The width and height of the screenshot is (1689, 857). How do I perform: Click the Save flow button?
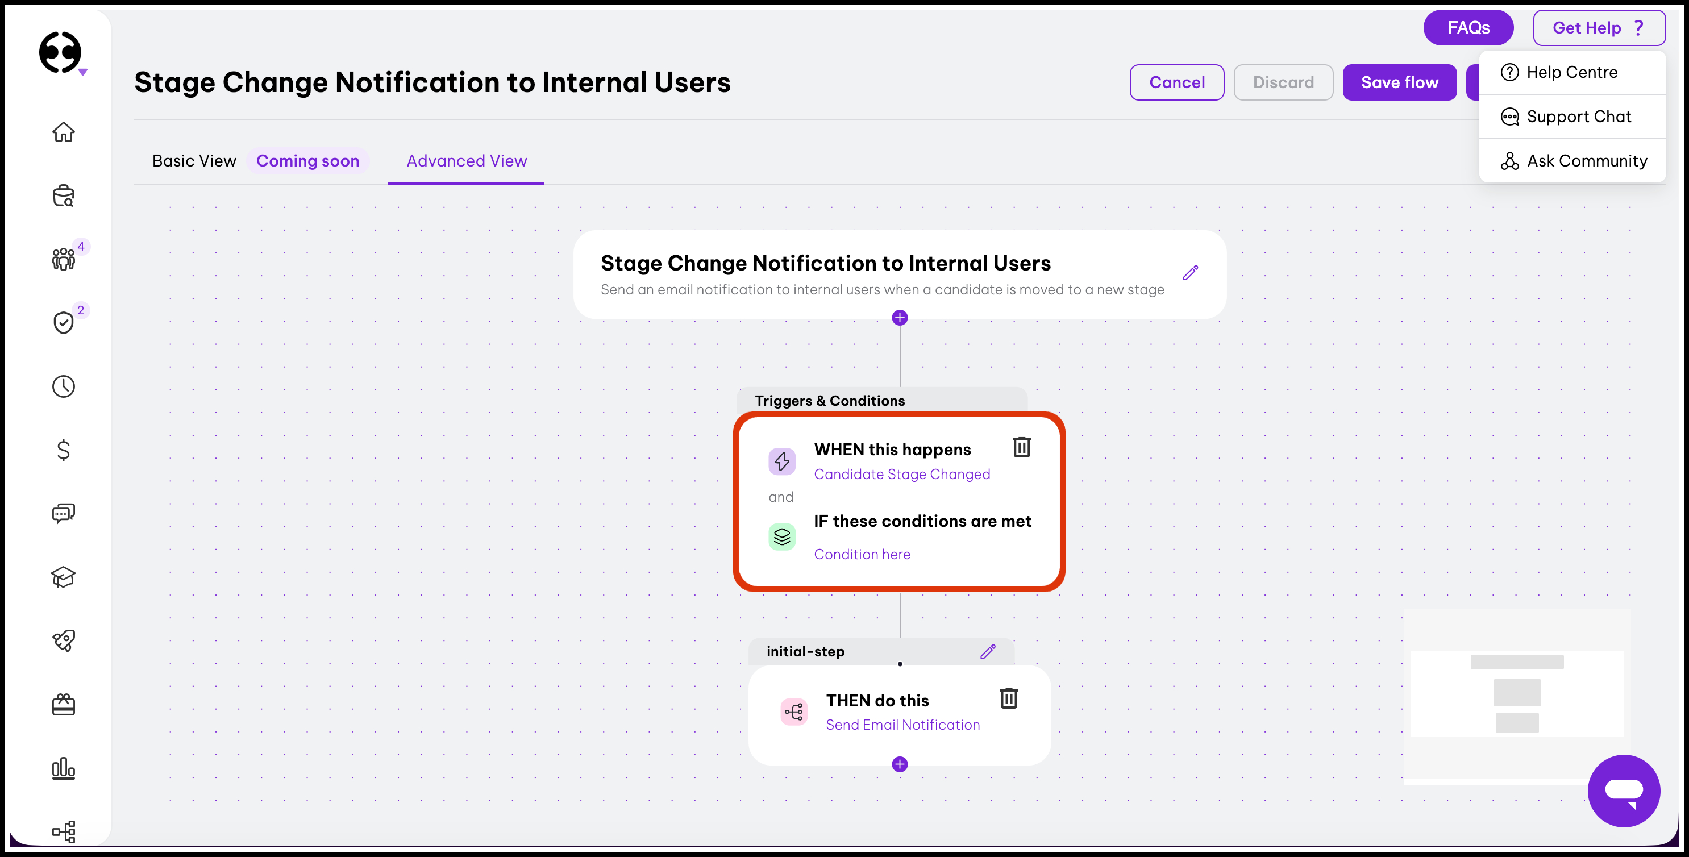pos(1399,82)
